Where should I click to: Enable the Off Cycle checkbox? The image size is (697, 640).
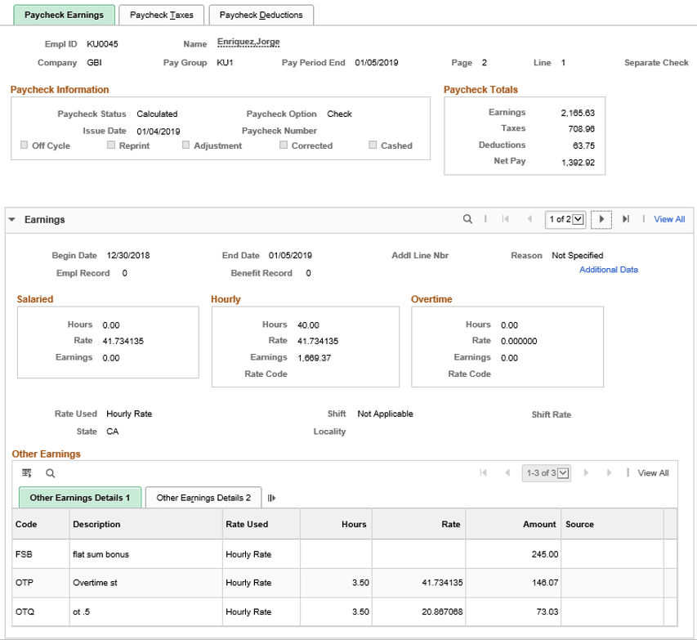click(x=23, y=145)
